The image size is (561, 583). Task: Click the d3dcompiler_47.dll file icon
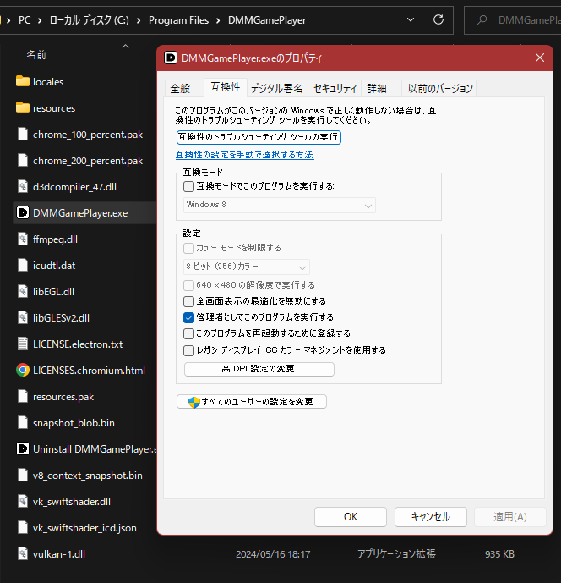[23, 186]
